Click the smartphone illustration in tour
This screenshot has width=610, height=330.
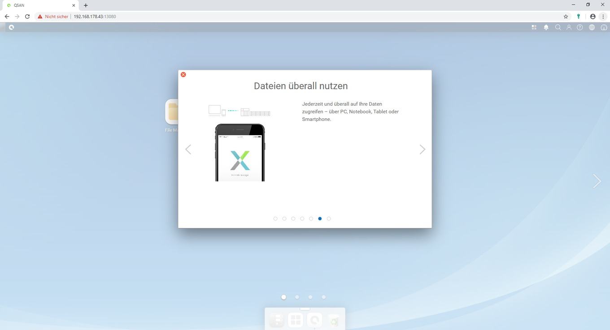pyautogui.click(x=240, y=153)
